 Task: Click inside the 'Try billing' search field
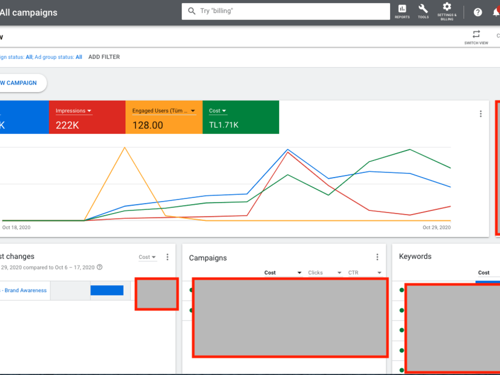coord(285,11)
